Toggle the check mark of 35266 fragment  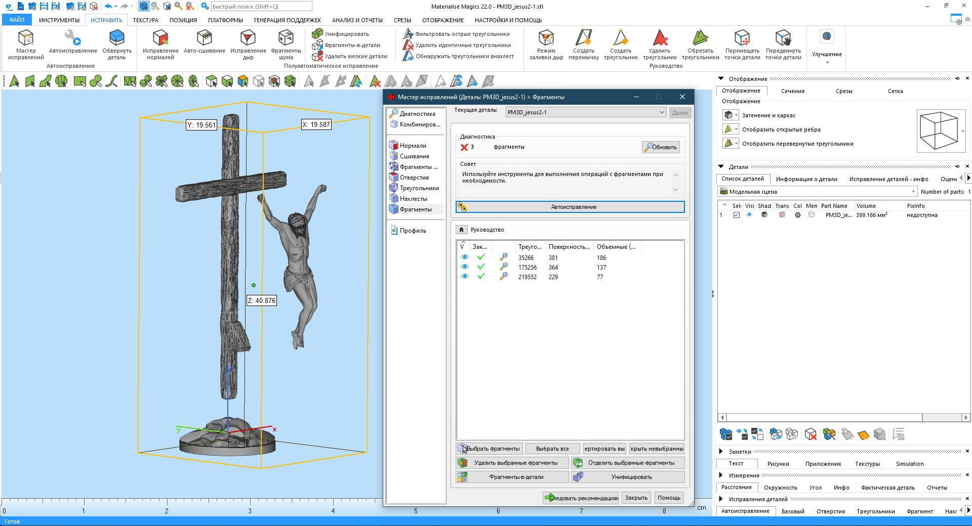pyautogui.click(x=481, y=257)
